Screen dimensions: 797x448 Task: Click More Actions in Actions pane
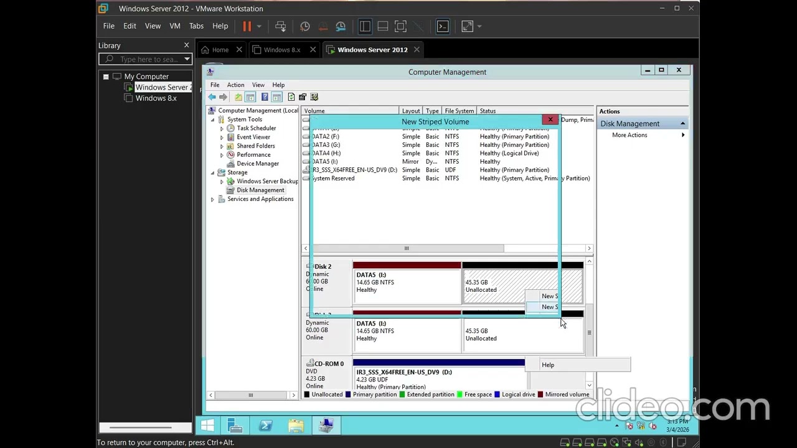[630, 135]
